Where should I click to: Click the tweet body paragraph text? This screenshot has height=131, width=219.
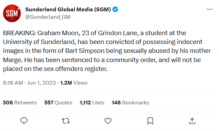point(107,51)
